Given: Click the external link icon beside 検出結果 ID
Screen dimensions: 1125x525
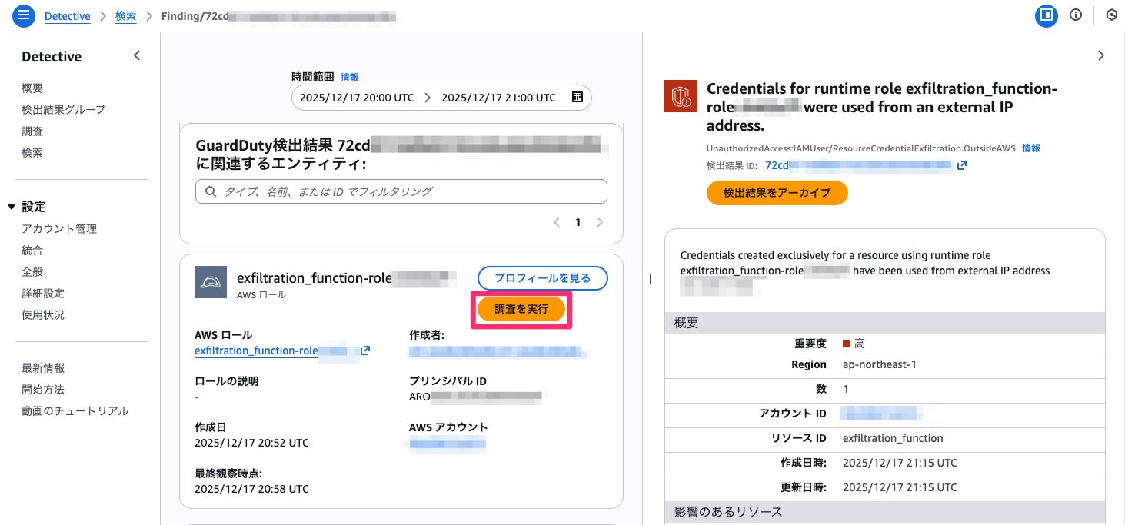Looking at the screenshot, I should (962, 165).
